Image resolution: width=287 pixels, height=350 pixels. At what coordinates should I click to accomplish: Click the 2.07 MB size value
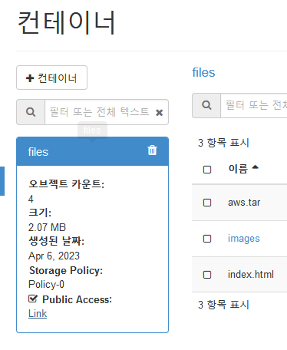click(47, 227)
